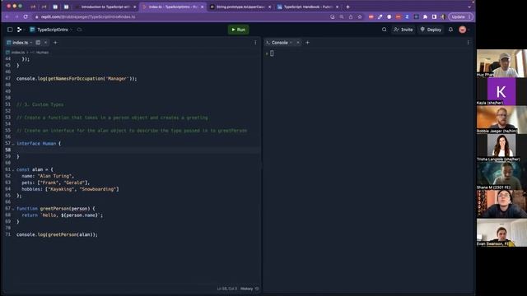Screen dimensions: 527x296
Task: Open the blue Zoom extension icon
Action: point(407,16)
